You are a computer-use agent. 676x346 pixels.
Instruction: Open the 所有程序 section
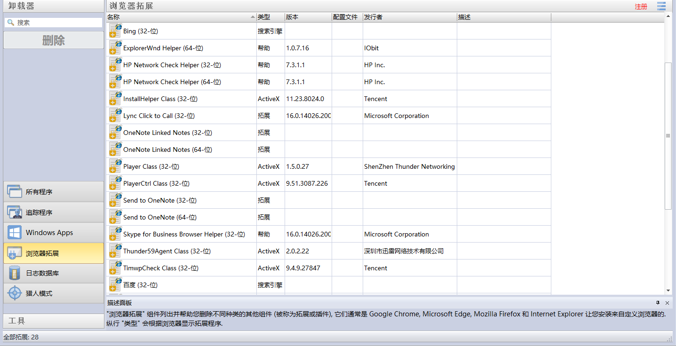[53, 192]
